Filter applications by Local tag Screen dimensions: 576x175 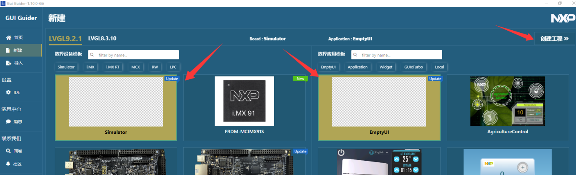tap(439, 67)
